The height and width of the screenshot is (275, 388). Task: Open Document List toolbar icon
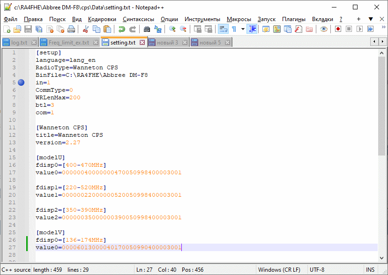288,29
